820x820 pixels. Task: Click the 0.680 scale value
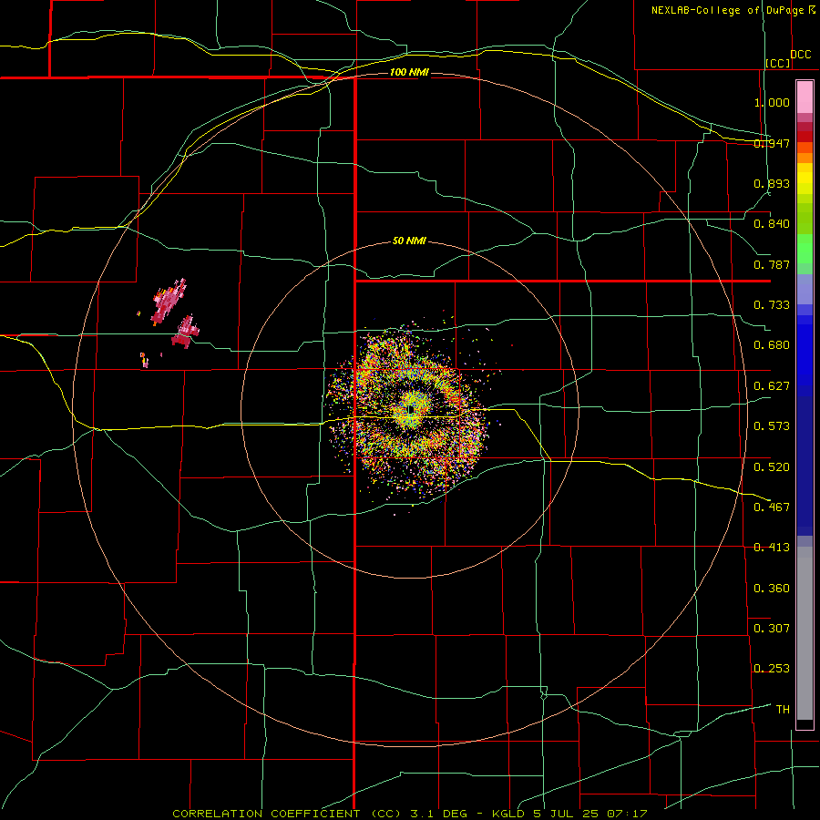click(x=772, y=345)
